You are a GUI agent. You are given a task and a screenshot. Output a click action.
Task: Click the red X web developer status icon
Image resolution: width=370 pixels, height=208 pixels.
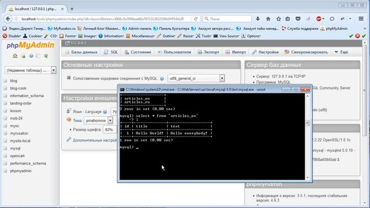tap(357, 36)
